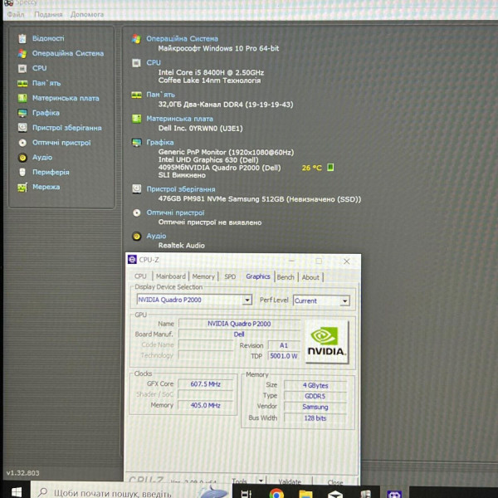This screenshot has width=498, height=498.
Task: Click the CPU-Z Tools button
Action: 240,481
